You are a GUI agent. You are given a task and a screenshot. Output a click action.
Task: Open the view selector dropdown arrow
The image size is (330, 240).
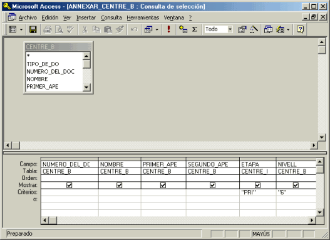pyautogui.click(x=21, y=29)
